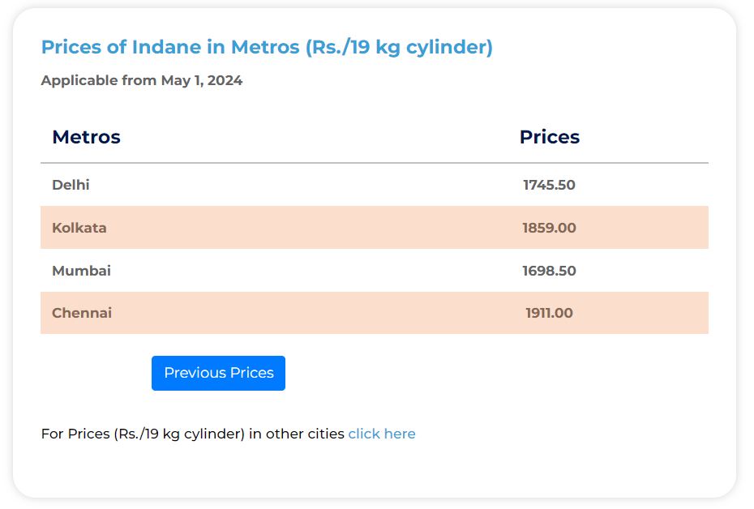Select the Kolkata metro cell
The width and height of the screenshot is (754, 509).
[x=79, y=228]
